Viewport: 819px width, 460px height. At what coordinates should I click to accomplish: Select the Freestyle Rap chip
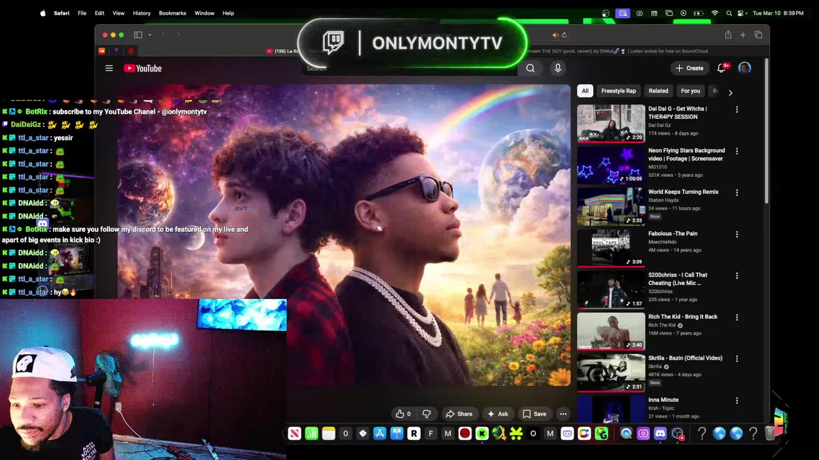(619, 91)
